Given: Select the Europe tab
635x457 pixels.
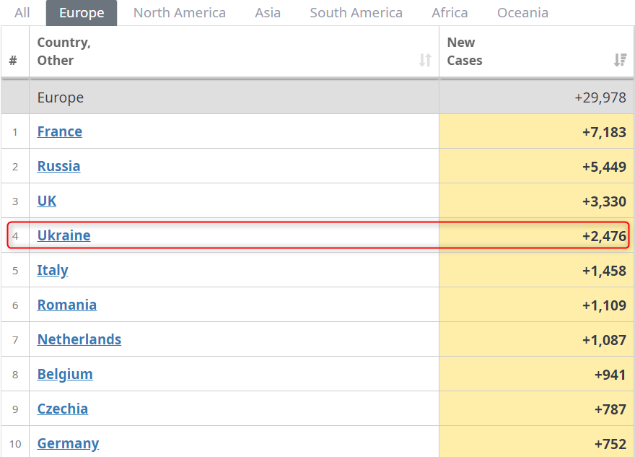Looking at the screenshot, I should [82, 13].
